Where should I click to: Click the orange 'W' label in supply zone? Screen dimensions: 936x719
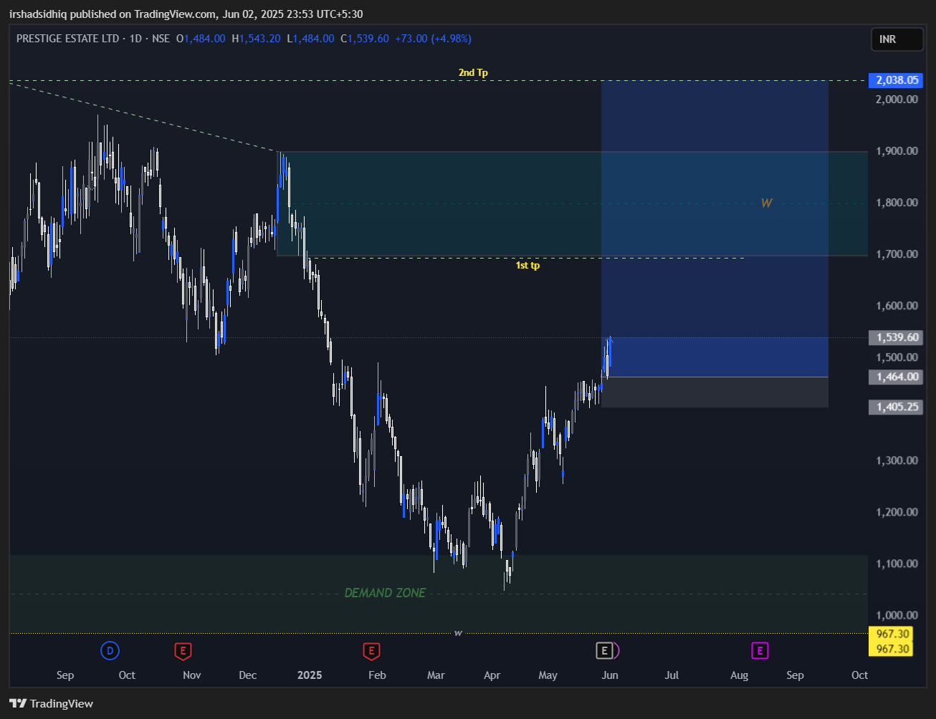point(766,203)
